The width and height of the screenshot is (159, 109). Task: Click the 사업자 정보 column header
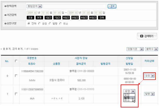81,58
